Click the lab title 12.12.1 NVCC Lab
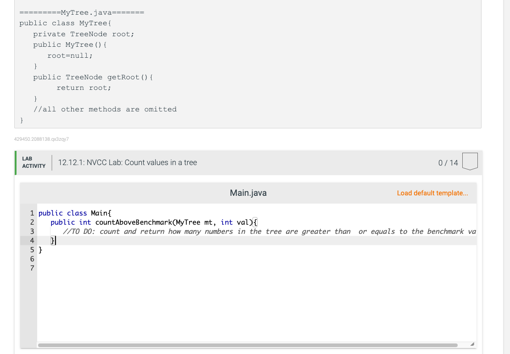This screenshot has height=354, width=510. pyautogui.click(x=128, y=162)
